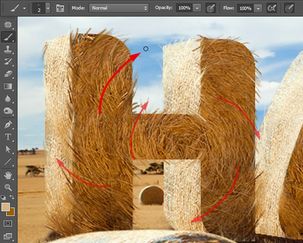Image resolution: width=303 pixels, height=243 pixels.
Task: Change the screen mode
Action: click(8, 236)
